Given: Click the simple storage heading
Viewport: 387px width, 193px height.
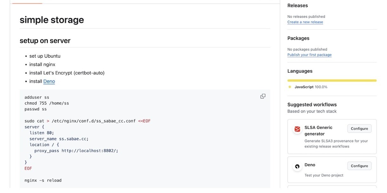Looking at the screenshot, I should point(52,20).
